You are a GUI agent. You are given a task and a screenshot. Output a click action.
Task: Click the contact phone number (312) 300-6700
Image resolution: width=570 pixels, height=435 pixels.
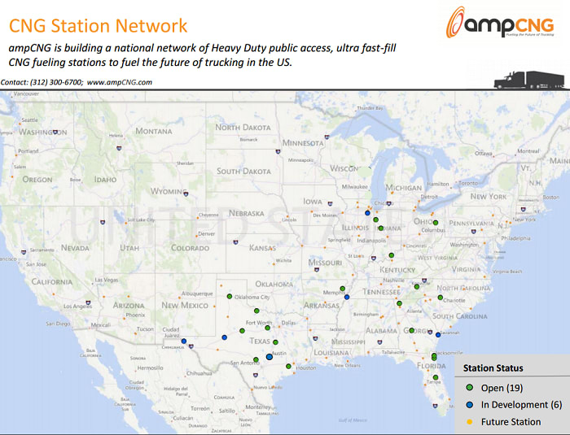point(56,82)
